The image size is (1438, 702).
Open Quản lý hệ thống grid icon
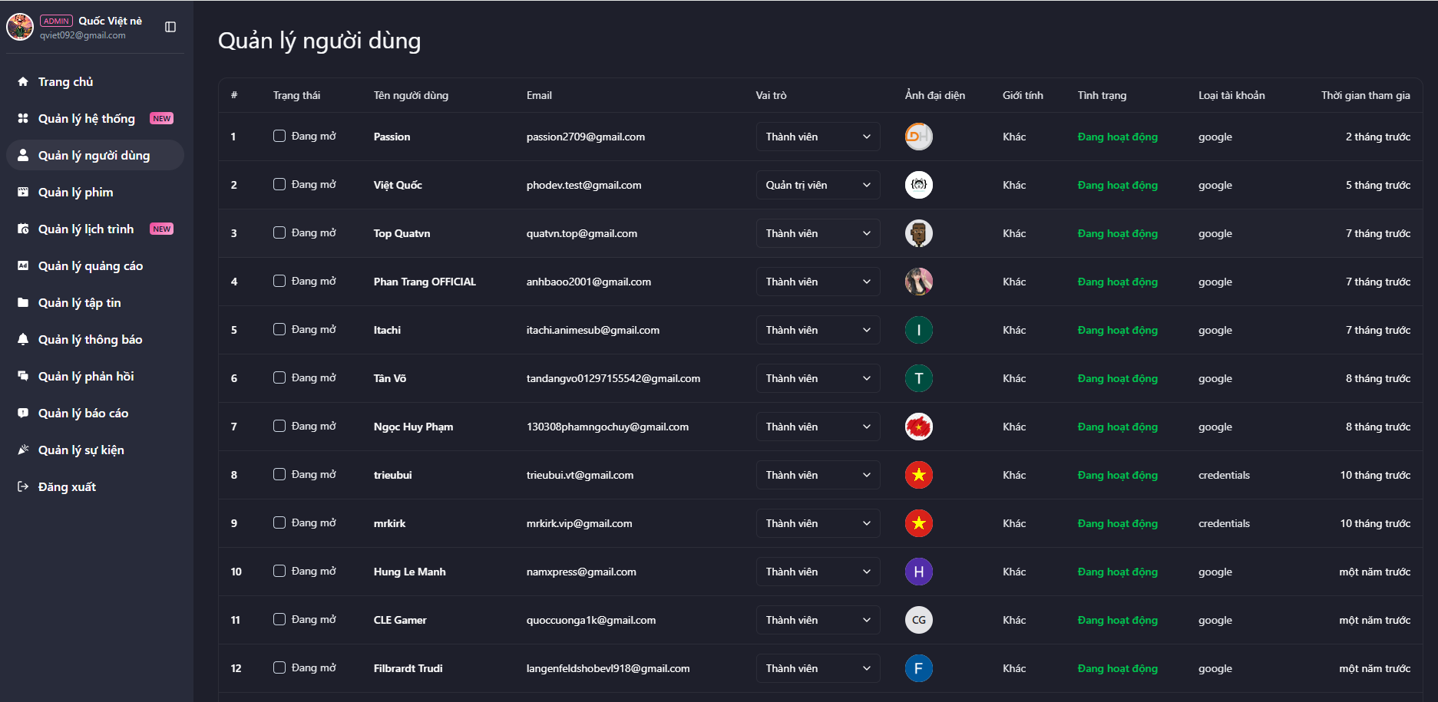23,118
